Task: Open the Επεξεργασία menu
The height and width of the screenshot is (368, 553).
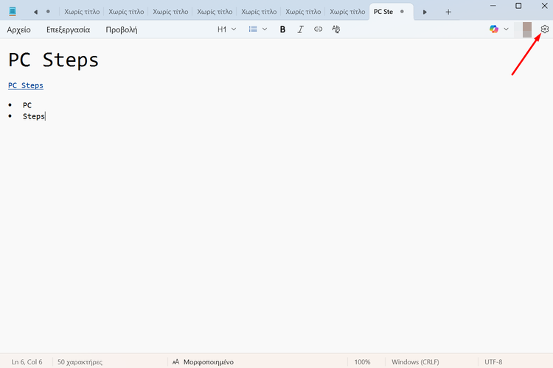Action: pyautogui.click(x=68, y=29)
